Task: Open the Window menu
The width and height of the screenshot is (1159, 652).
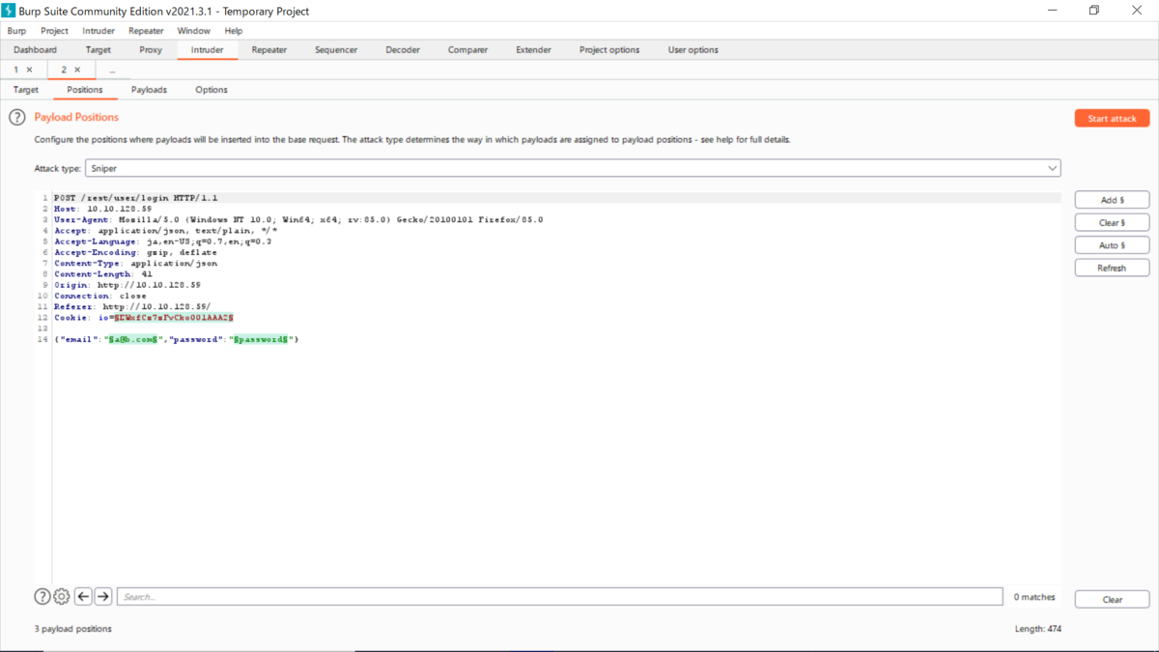Action: tap(193, 31)
